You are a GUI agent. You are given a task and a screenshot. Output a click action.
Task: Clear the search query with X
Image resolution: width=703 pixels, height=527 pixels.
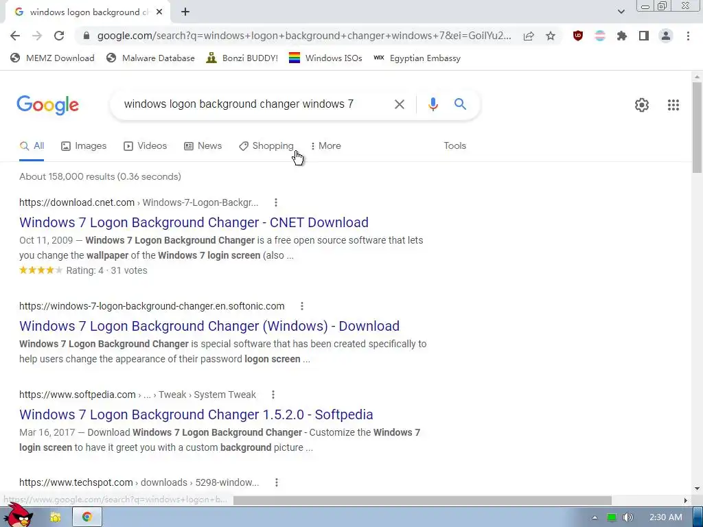point(399,104)
